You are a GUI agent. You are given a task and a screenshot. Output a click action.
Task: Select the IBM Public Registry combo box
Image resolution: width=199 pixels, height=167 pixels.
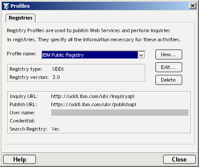93,55
